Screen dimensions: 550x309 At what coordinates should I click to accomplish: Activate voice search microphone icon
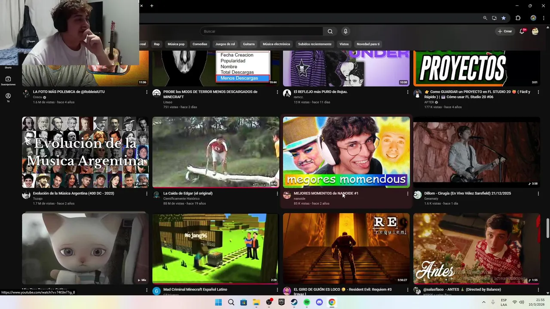point(345,31)
